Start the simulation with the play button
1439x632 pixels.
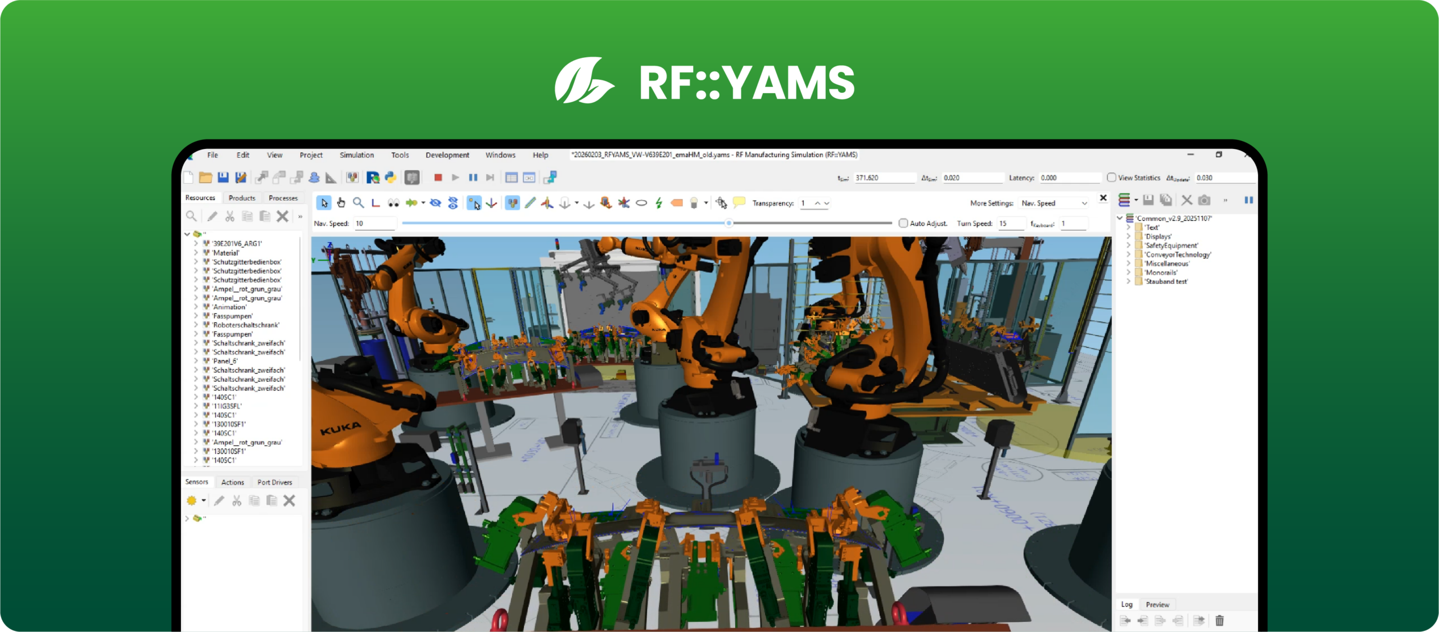pyautogui.click(x=456, y=178)
